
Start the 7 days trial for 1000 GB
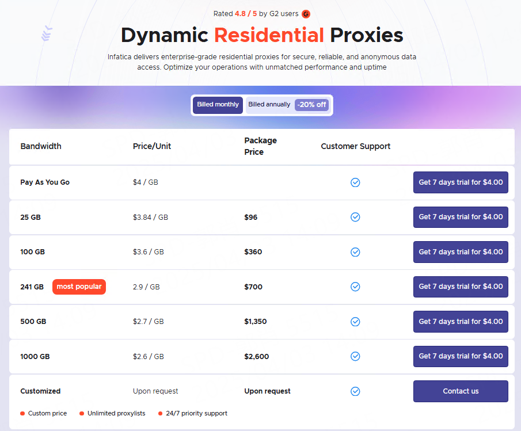tap(461, 356)
